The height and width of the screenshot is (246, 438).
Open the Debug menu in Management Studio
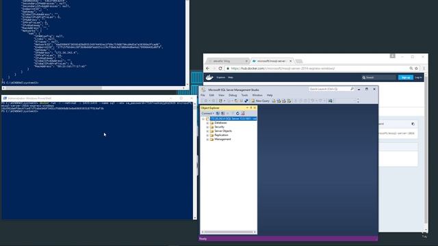pos(233,95)
